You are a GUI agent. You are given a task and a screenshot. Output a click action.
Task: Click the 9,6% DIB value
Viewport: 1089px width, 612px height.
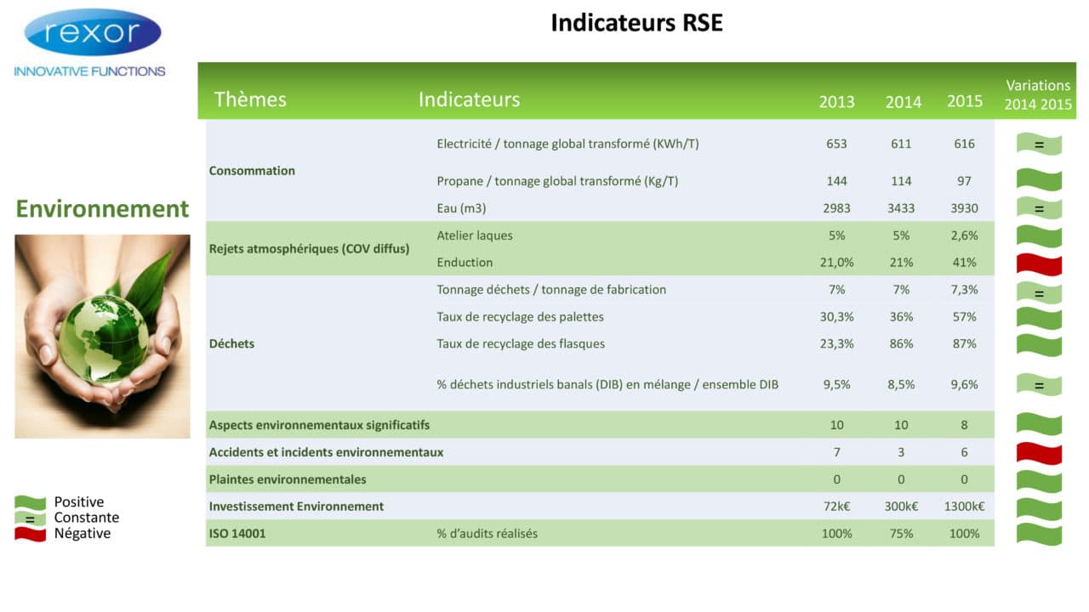pos(964,385)
